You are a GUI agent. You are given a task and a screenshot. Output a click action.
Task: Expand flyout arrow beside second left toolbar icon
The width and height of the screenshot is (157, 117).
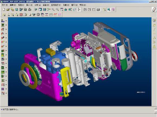point(6,25)
